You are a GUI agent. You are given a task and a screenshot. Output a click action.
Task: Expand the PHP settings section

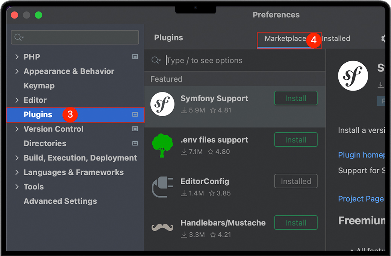point(17,57)
